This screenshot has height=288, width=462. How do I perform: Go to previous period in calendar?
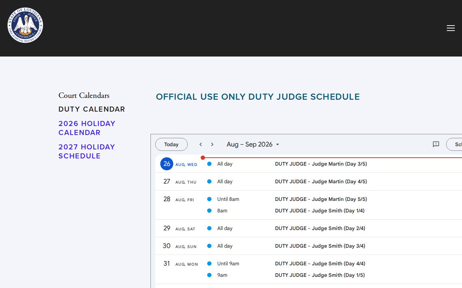click(x=201, y=144)
